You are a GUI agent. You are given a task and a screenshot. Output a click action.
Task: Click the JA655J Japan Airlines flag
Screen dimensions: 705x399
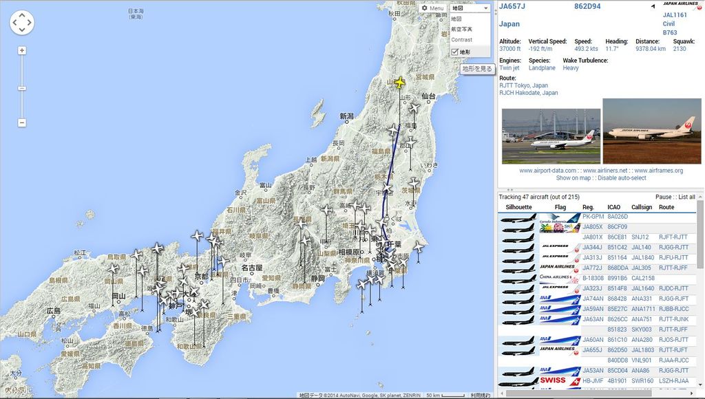click(560, 350)
